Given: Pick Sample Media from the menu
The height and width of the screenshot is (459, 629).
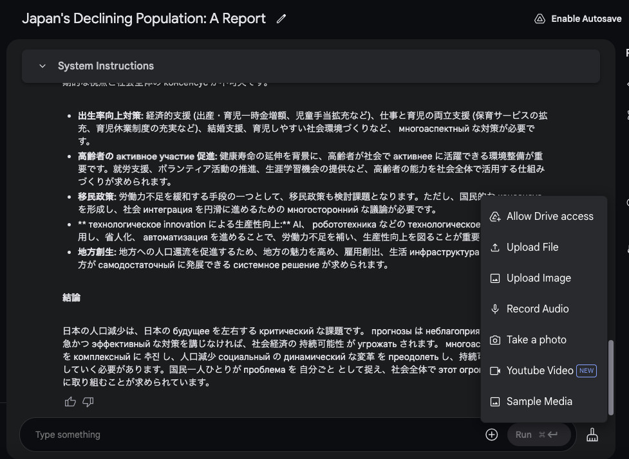Looking at the screenshot, I should coord(543,401).
